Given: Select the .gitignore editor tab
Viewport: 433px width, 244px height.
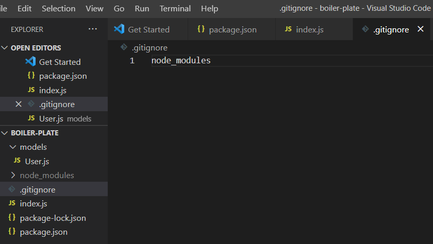Looking at the screenshot, I should 391,29.
